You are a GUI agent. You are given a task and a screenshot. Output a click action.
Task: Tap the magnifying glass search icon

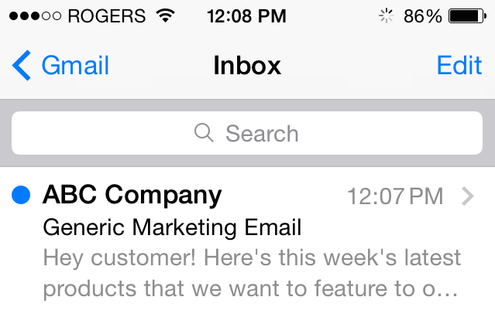[x=204, y=133]
